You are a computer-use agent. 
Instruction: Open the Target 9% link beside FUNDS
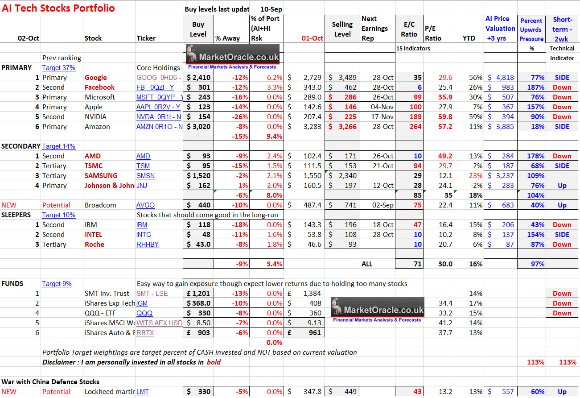57,284
